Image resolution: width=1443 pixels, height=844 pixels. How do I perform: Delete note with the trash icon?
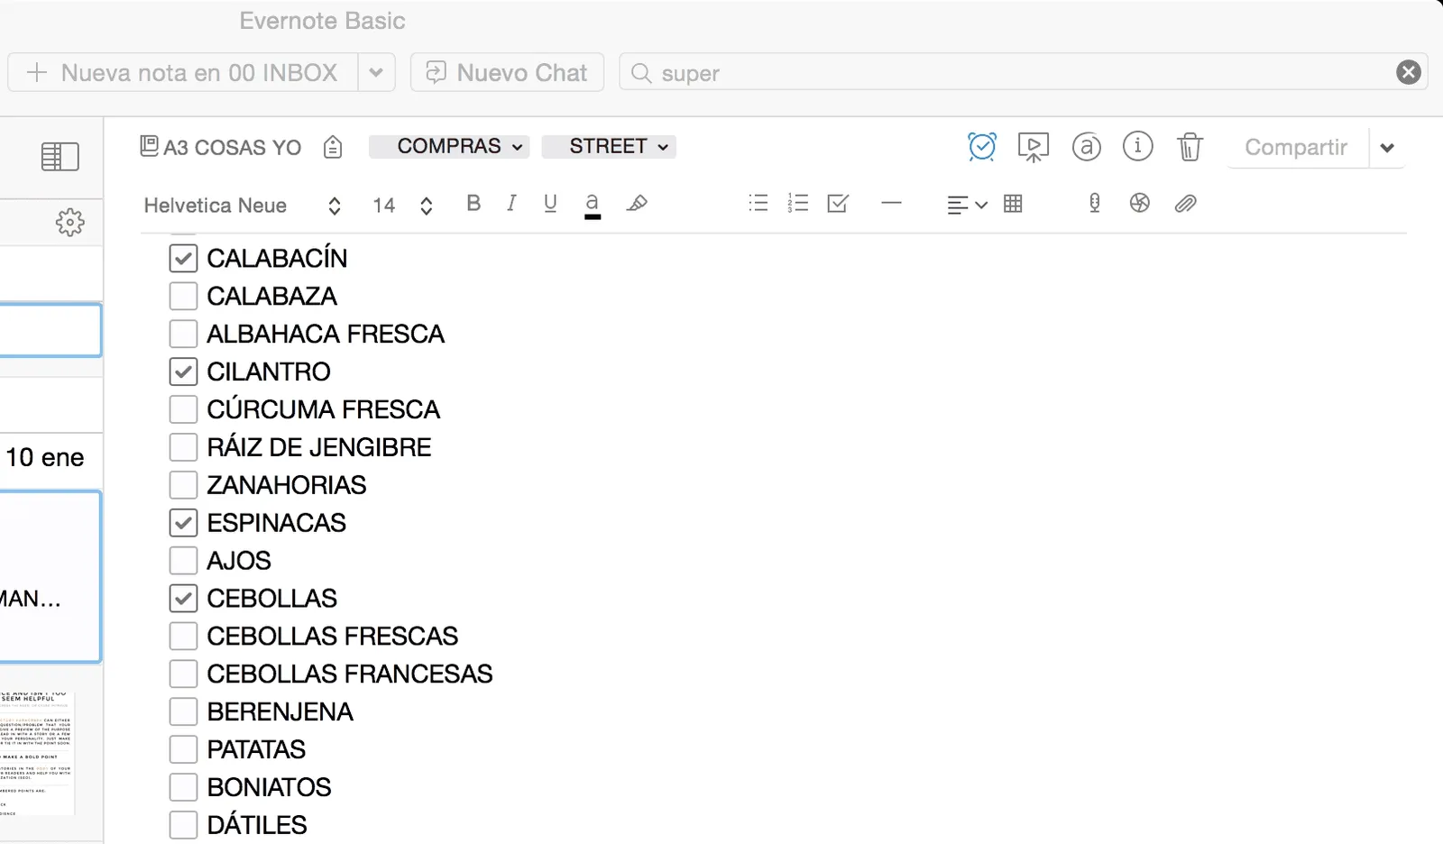tap(1190, 146)
